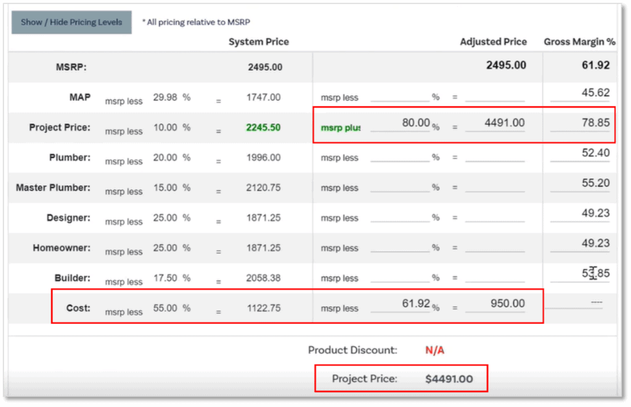The image size is (631, 407).
Task: Click the Builder adjusted price input field
Action: pos(495,278)
